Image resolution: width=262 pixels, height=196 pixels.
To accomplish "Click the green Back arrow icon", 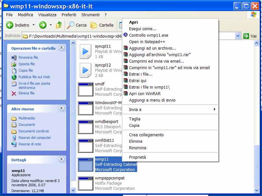I will (10, 25).
